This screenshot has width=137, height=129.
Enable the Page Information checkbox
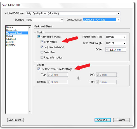click(x=42, y=57)
